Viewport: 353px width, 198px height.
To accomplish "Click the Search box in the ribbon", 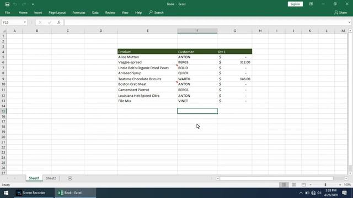I will [156, 13].
